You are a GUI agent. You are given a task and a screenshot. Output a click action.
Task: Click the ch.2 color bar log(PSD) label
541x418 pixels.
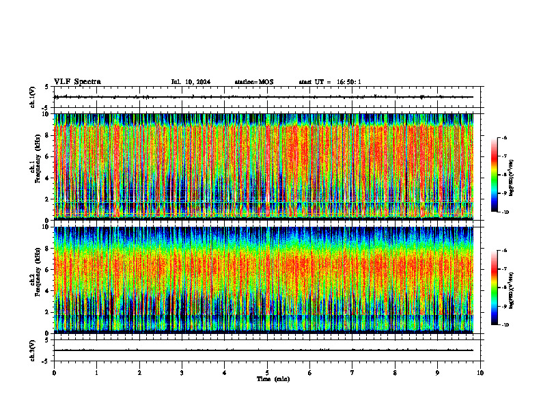tap(512, 290)
